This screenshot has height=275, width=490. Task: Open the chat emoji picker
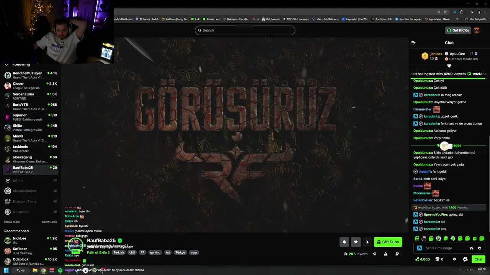pyautogui.click(x=480, y=248)
